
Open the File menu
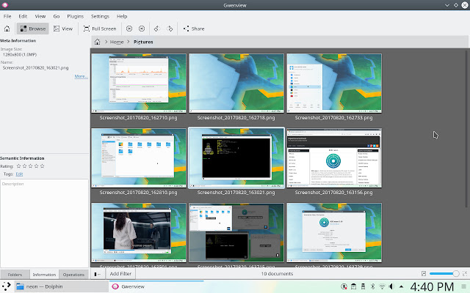[x=7, y=16]
